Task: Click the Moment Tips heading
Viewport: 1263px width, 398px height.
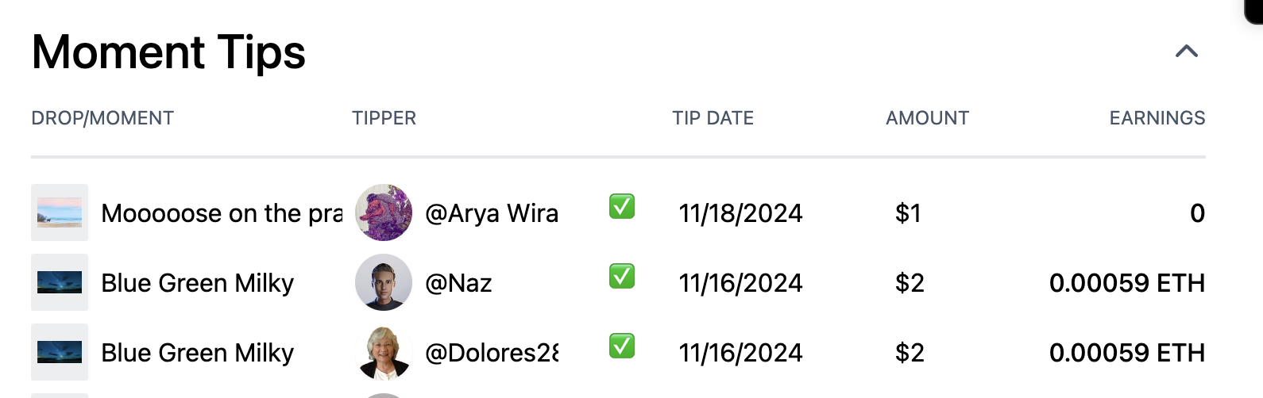Action: (x=168, y=52)
